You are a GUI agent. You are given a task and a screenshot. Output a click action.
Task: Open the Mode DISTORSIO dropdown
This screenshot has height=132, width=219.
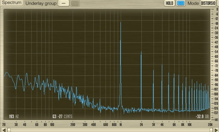[x=208, y=3]
